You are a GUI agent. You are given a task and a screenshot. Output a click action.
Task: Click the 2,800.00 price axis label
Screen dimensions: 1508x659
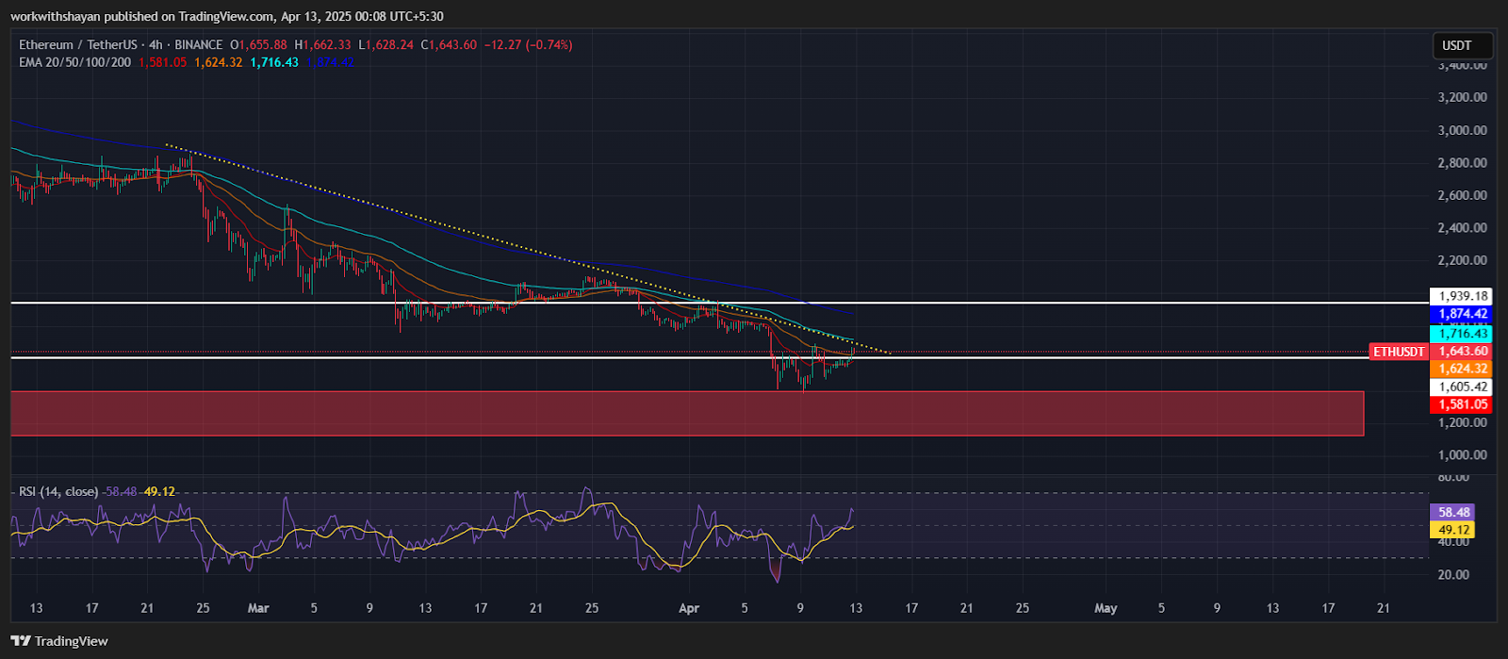(x=1463, y=162)
